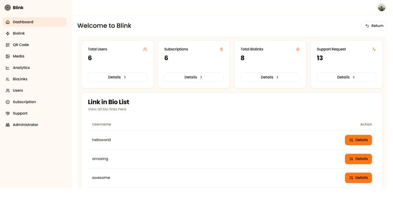
Task: Click the Support Request activity icon
Action: point(374,50)
